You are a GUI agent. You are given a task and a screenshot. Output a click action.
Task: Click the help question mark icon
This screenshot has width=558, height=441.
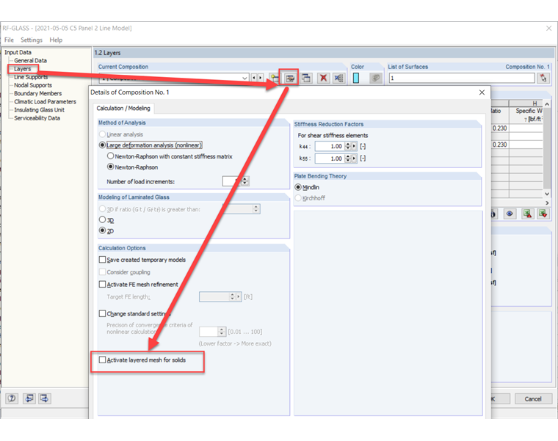coord(12,398)
